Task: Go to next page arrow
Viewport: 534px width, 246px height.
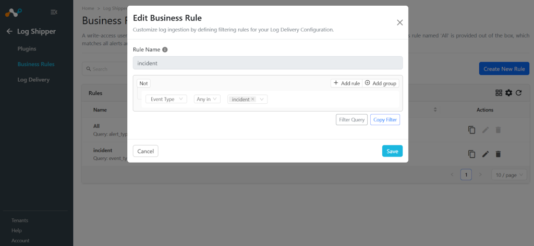Action: pos(480,175)
